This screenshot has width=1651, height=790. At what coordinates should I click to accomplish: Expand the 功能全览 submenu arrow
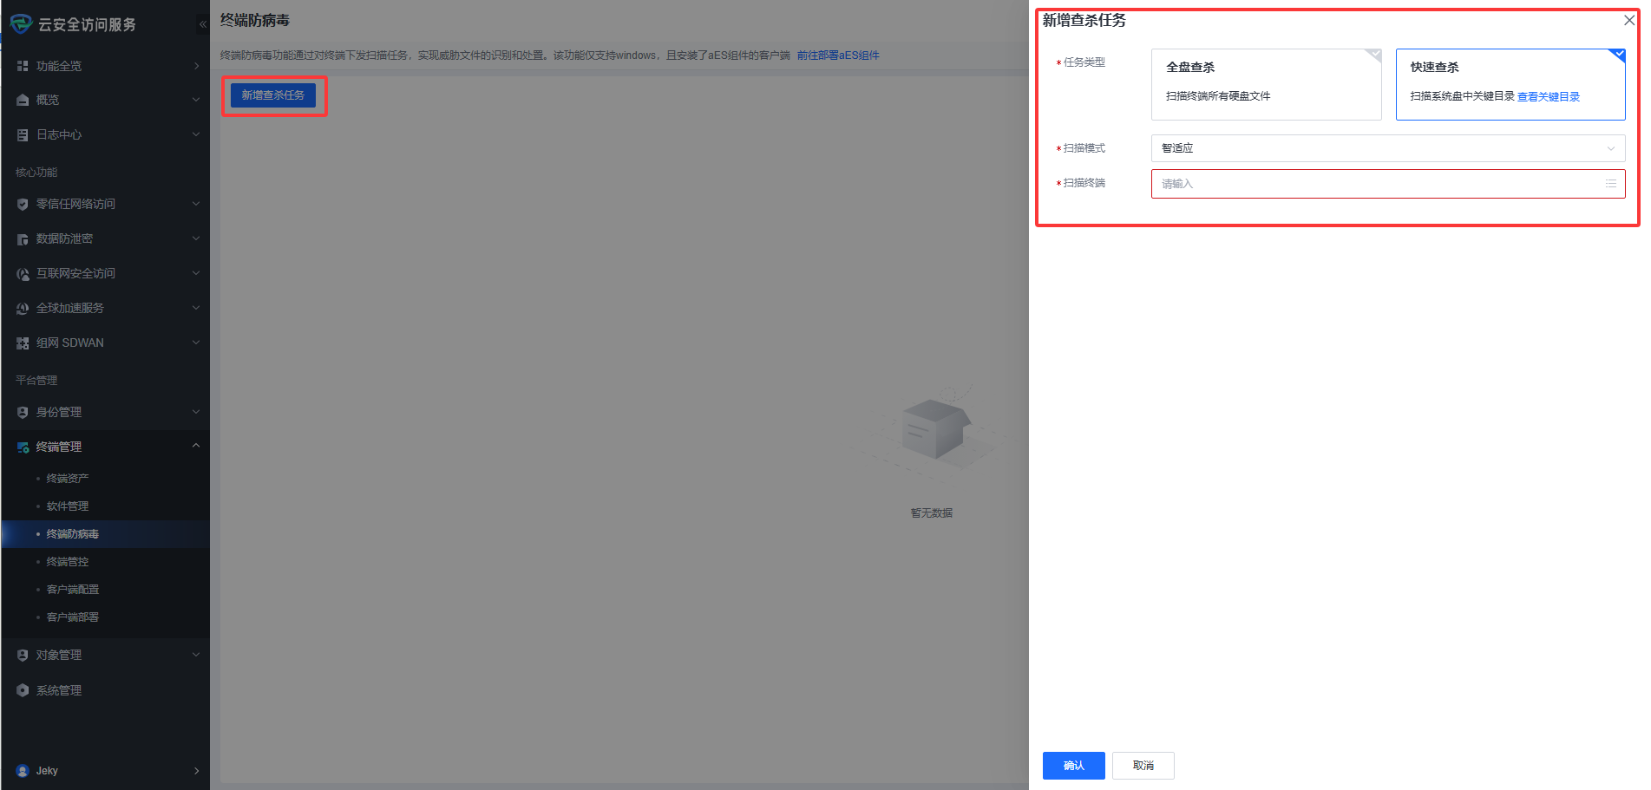pyautogui.click(x=196, y=66)
